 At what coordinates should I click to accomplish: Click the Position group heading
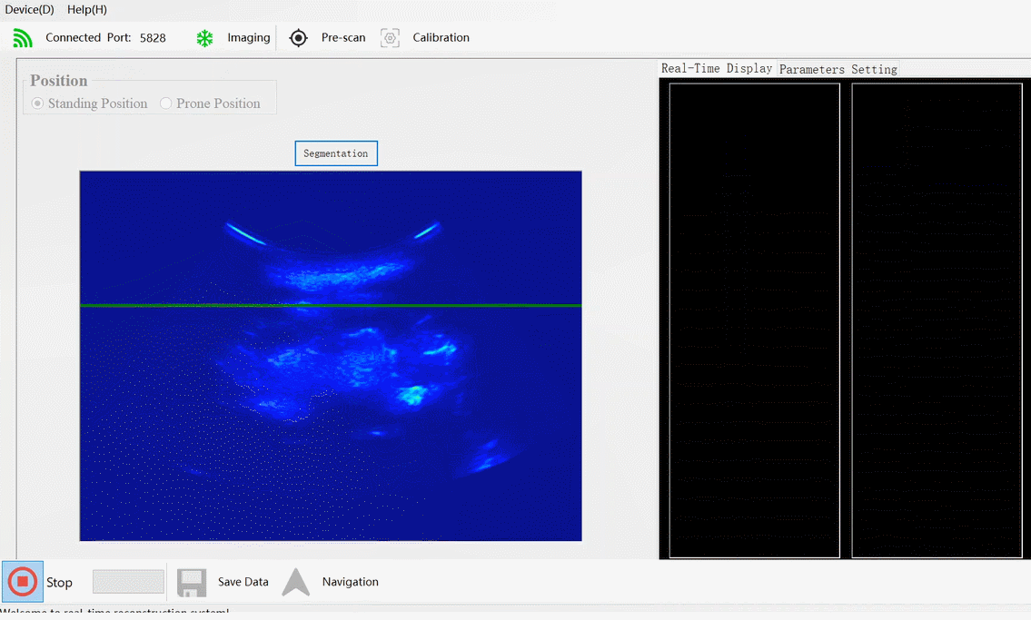[58, 81]
